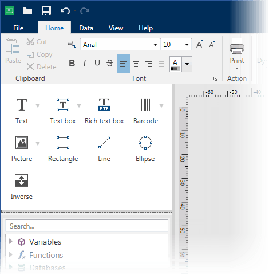269x275 pixels.
Task: Select the Ellipse shape tool
Action: [x=145, y=149]
